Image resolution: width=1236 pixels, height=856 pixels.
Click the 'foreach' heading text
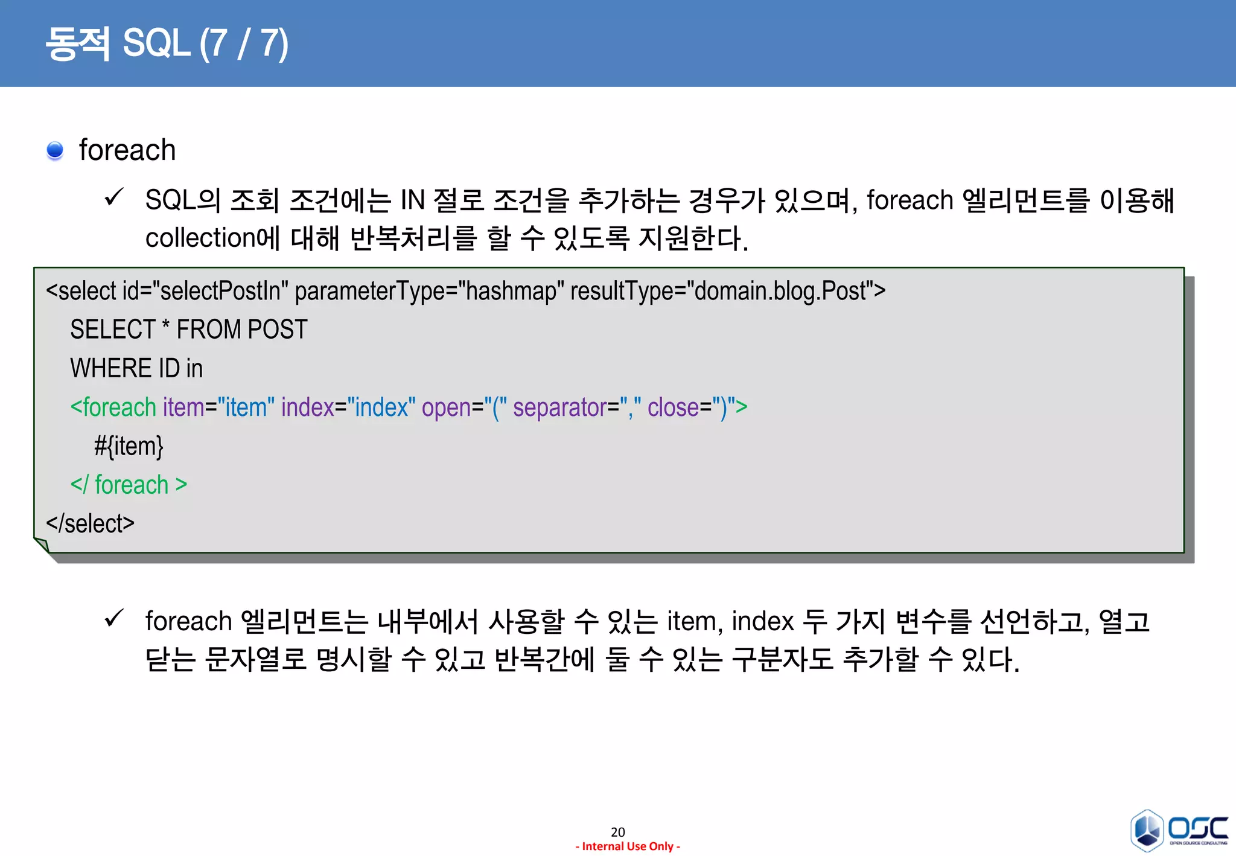point(127,150)
